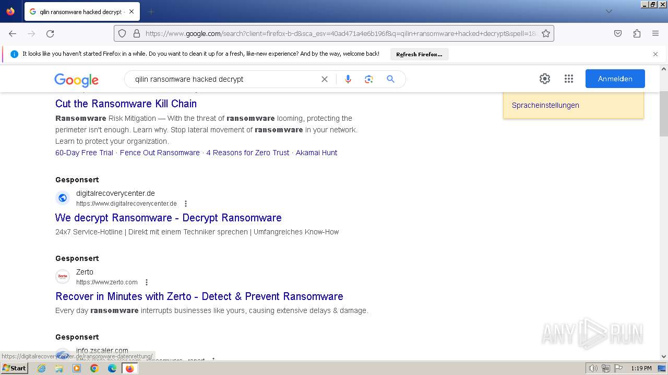Open the Fence Out Ransomware sitelink

tap(160, 153)
